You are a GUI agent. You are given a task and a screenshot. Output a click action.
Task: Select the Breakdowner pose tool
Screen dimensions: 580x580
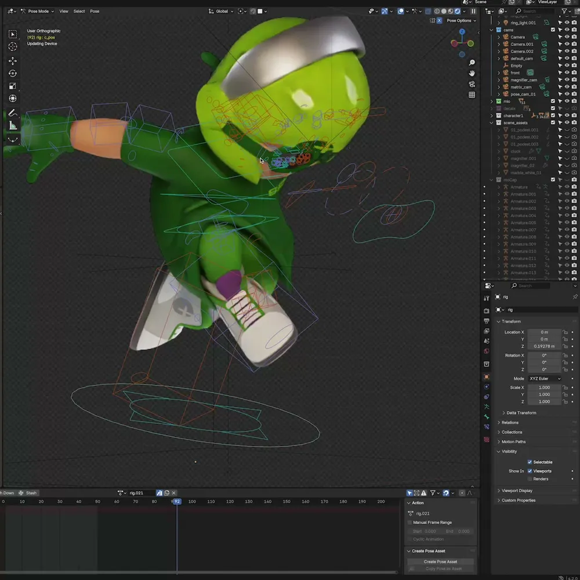pyautogui.click(x=13, y=140)
